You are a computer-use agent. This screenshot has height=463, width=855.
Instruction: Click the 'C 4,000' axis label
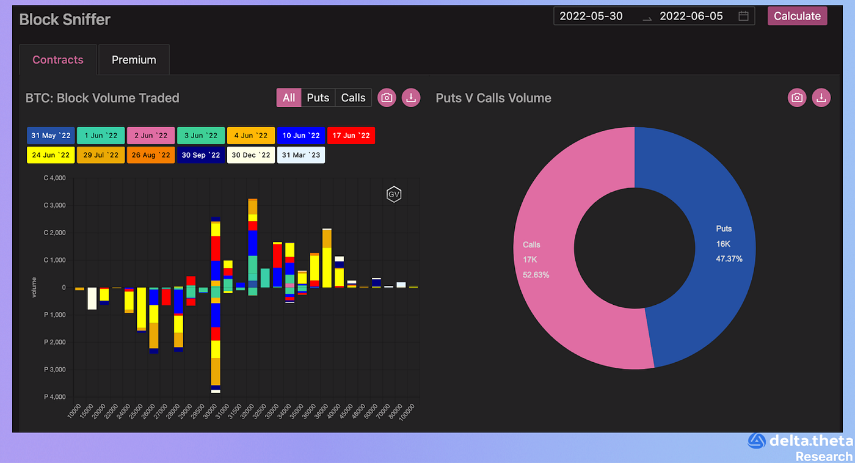(55, 178)
